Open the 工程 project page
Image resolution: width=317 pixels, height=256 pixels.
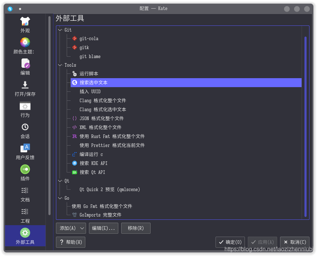(x=25, y=215)
